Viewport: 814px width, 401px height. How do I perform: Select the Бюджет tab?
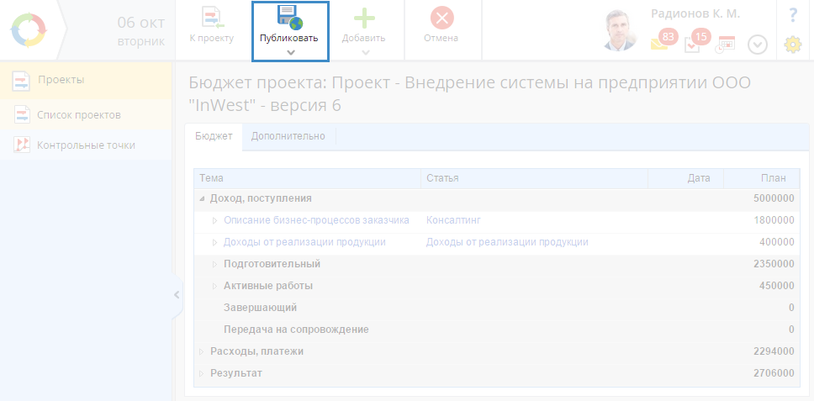click(214, 136)
